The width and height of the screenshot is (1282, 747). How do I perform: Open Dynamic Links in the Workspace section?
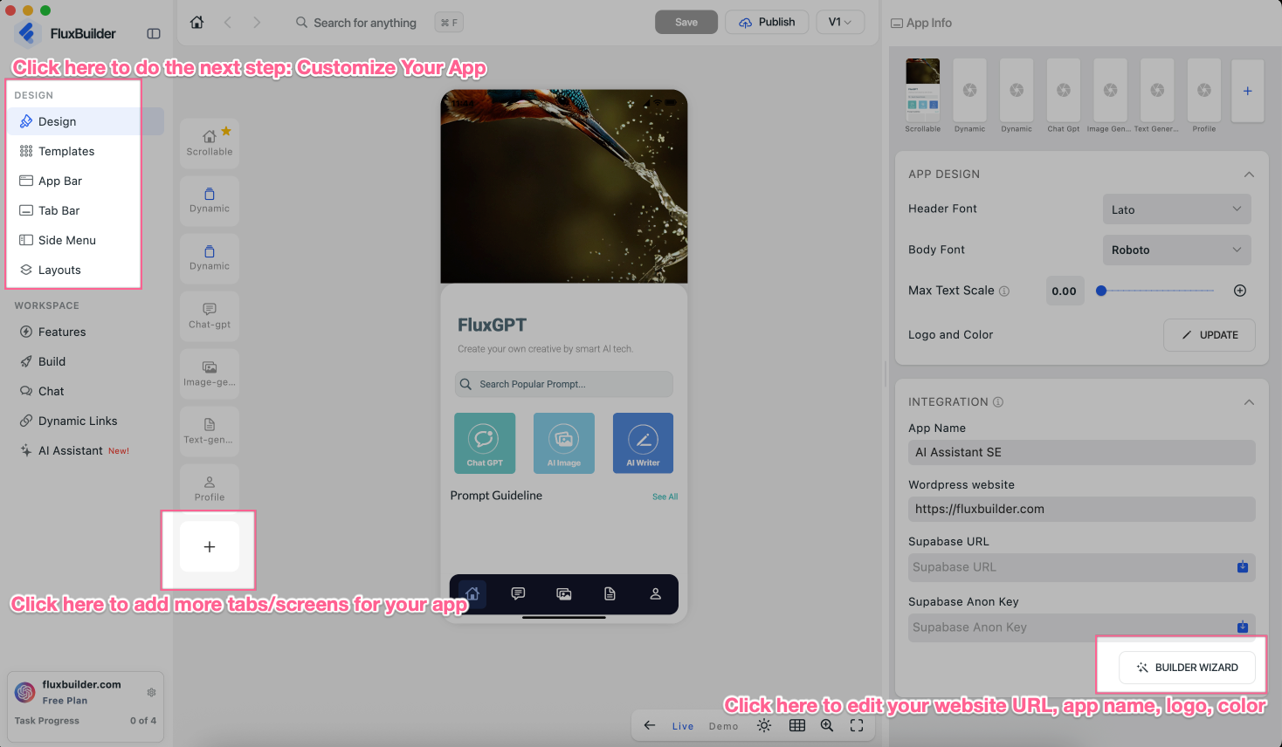click(86, 421)
